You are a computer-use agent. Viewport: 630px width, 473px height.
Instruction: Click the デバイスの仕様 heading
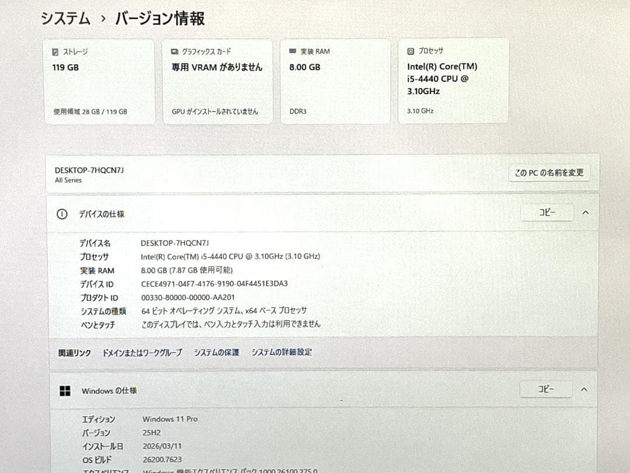tap(101, 214)
